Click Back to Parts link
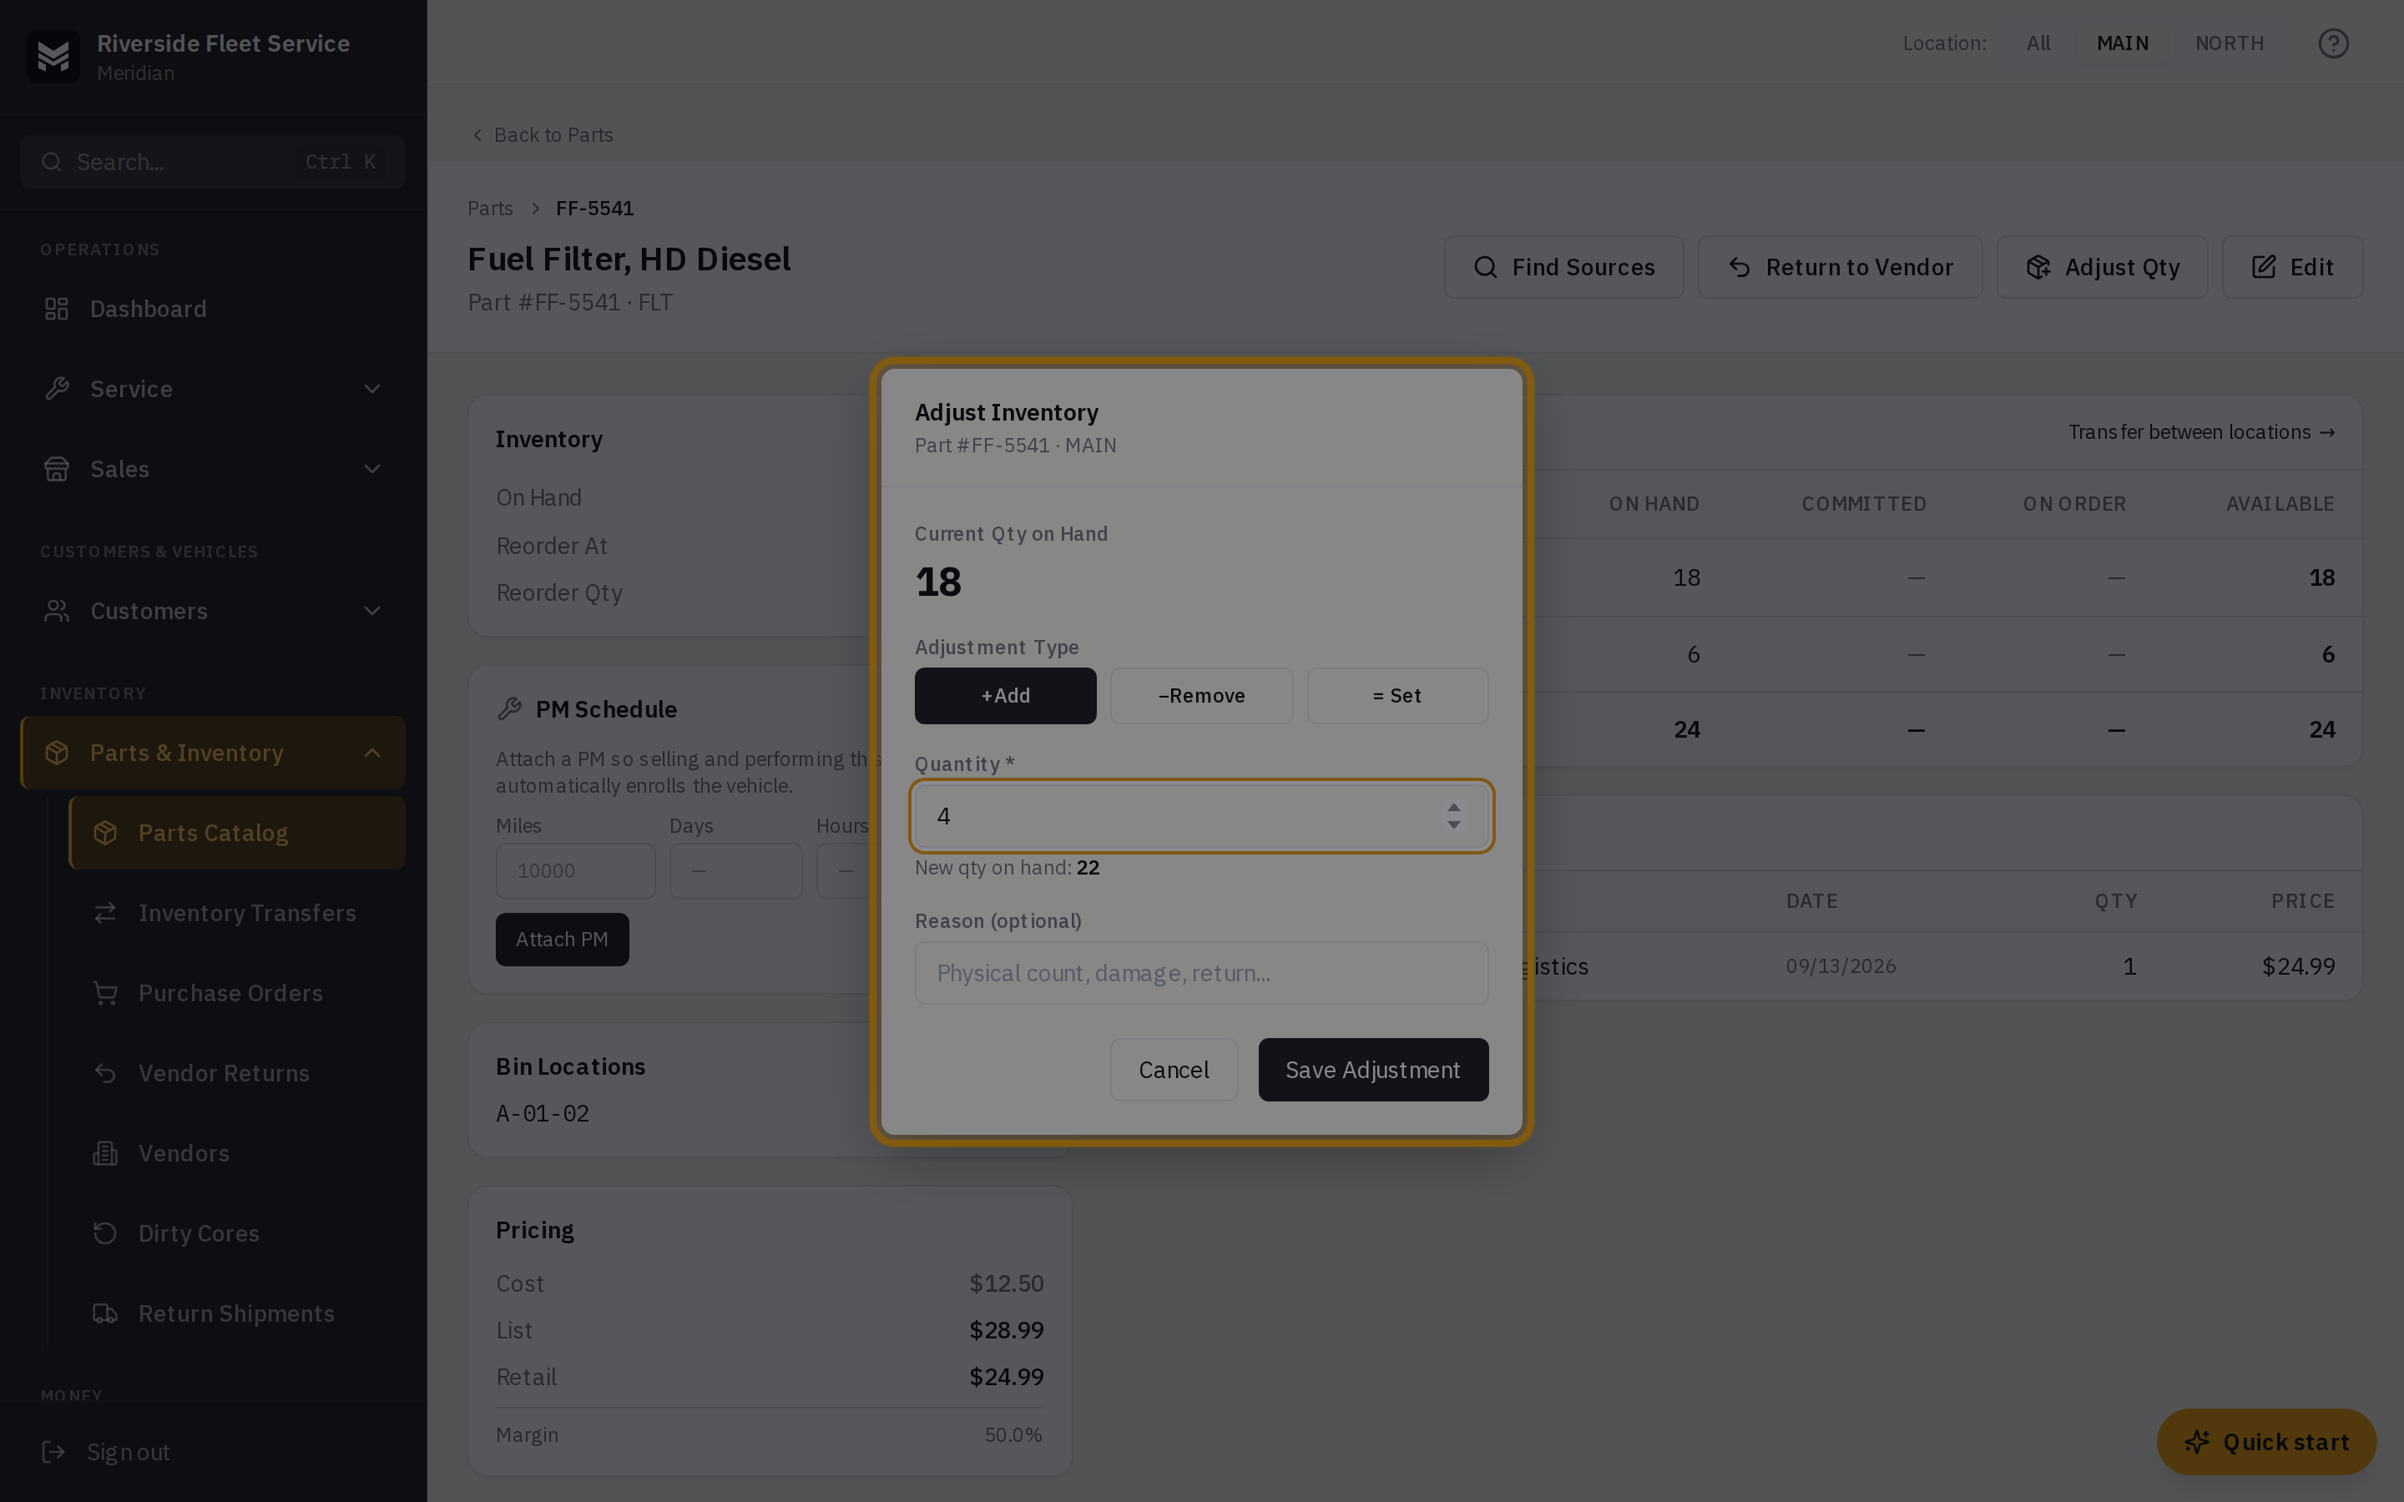Screen dimensions: 2404x1502 pyautogui.click(x=542, y=135)
